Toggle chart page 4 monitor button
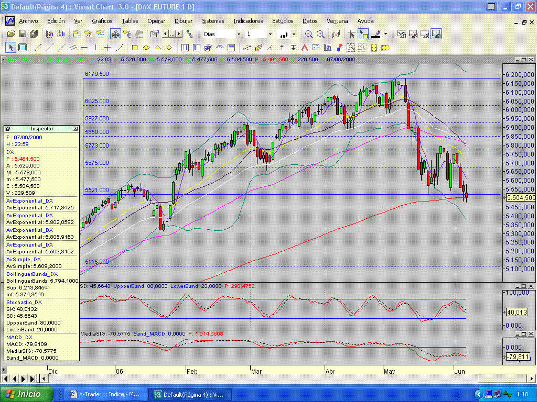Screen dimensions: 537x402 click(436, 34)
